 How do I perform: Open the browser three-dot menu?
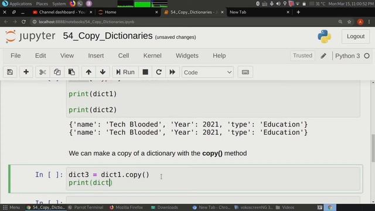coord(369,22)
